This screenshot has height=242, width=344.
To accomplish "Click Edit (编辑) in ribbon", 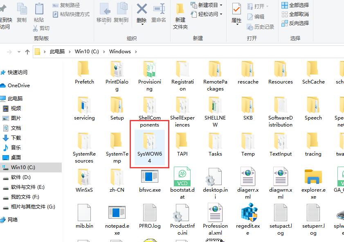I will [256, 17].
